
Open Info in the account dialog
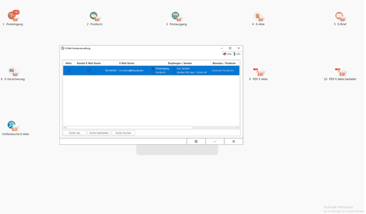237,54
